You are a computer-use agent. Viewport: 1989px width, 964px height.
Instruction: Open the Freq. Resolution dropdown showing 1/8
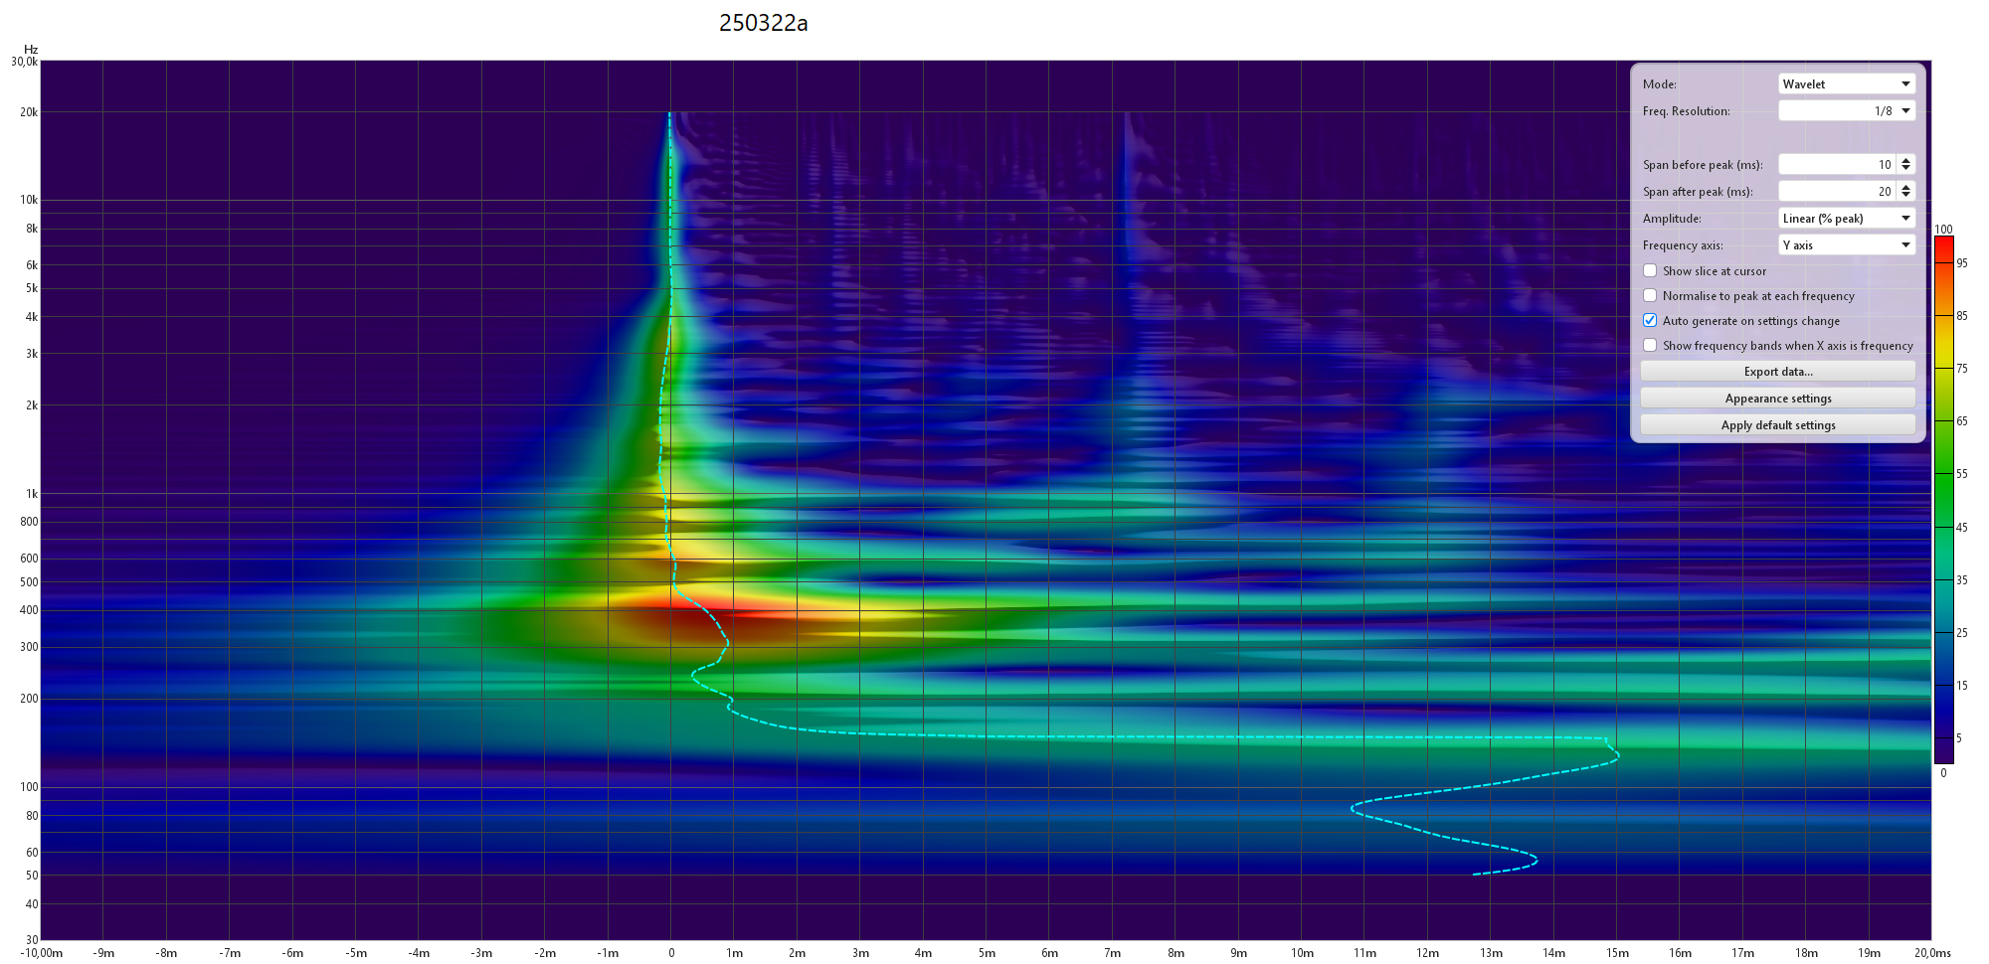1846,111
